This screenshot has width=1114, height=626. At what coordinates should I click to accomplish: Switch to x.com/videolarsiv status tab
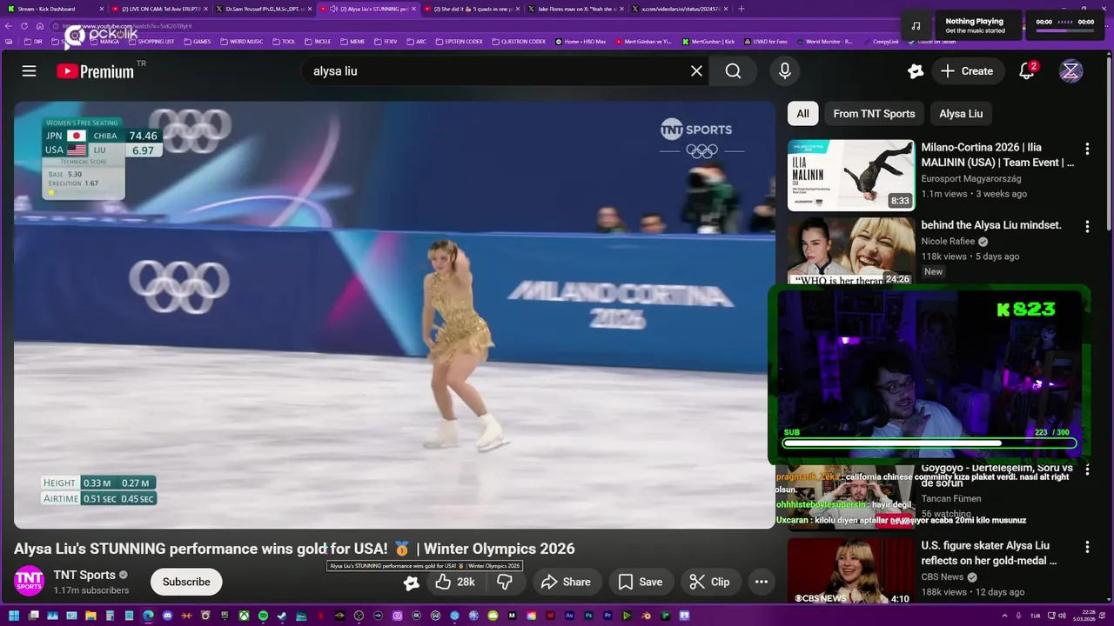(x=680, y=9)
